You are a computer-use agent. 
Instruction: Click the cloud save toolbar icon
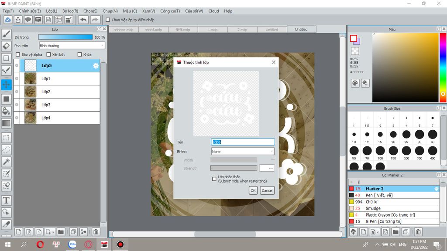[x=8, y=20]
